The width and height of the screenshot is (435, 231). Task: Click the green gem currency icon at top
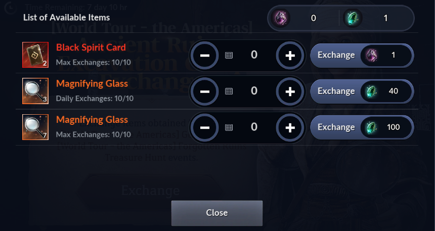click(x=353, y=18)
